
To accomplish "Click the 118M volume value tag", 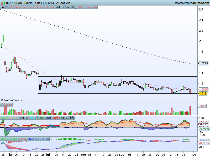I will pos(203,106).
